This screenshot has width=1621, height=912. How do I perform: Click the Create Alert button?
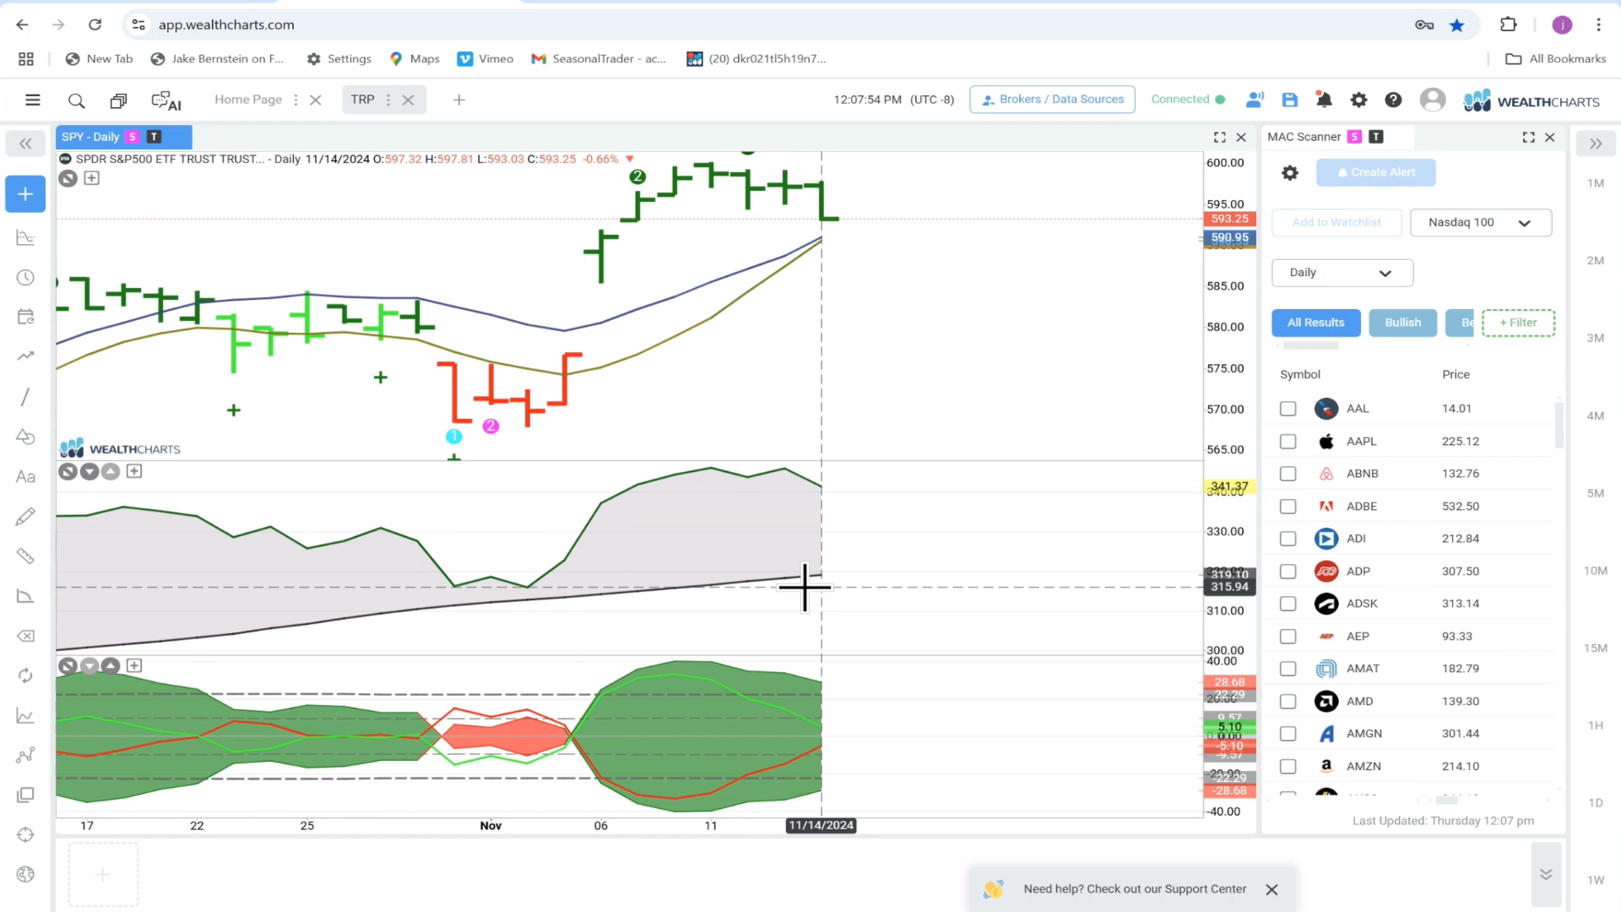coord(1376,172)
